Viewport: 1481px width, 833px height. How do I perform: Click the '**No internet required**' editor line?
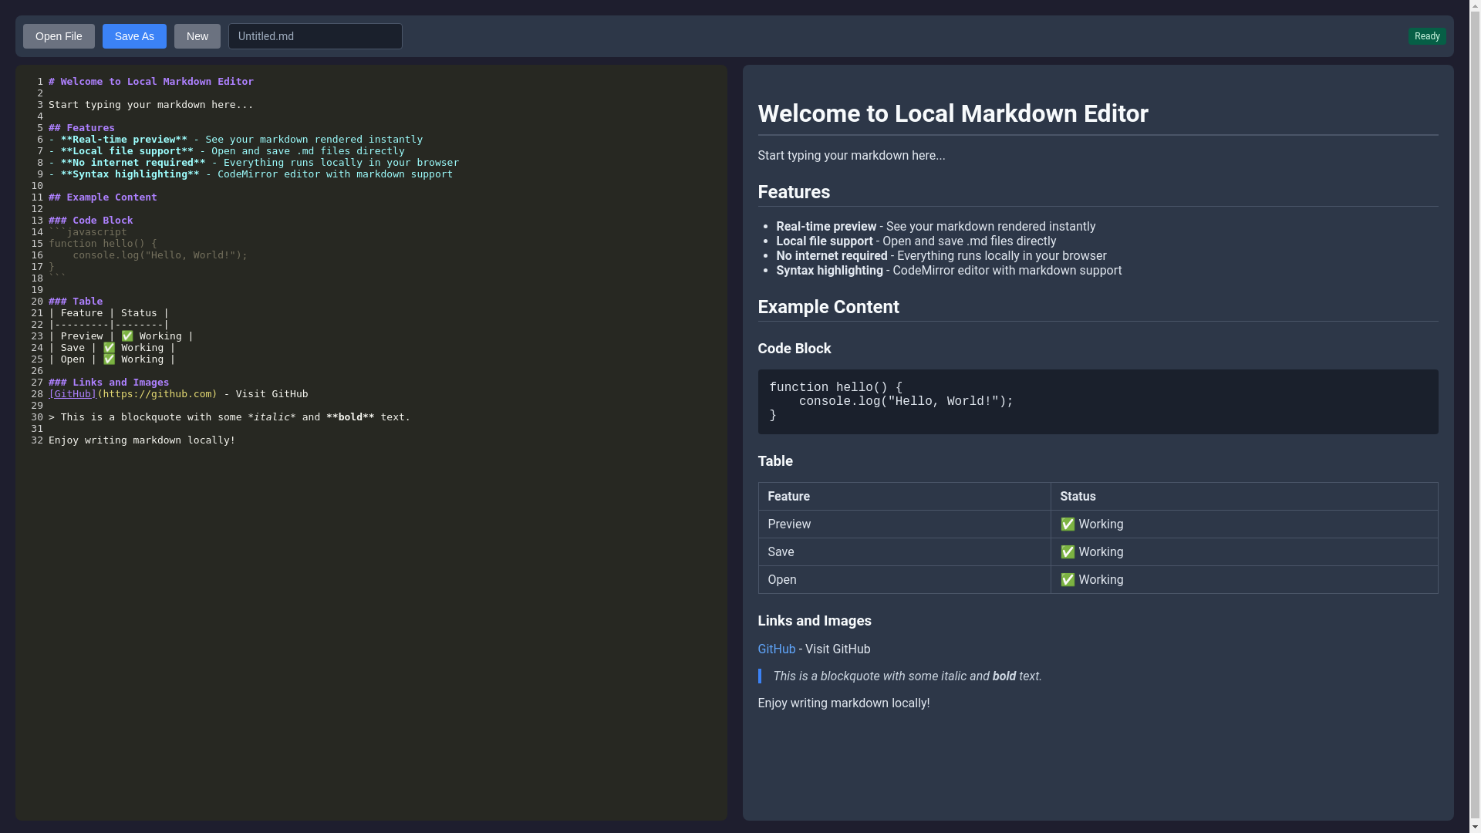254,163
